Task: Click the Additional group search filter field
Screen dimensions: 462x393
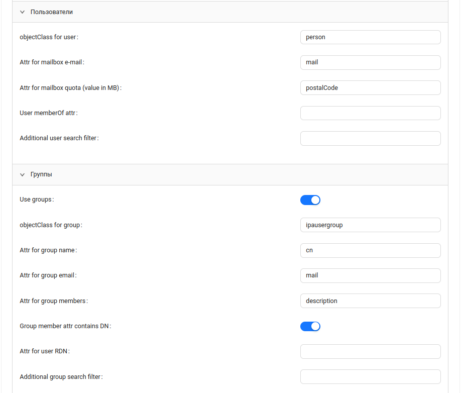Action: point(370,376)
